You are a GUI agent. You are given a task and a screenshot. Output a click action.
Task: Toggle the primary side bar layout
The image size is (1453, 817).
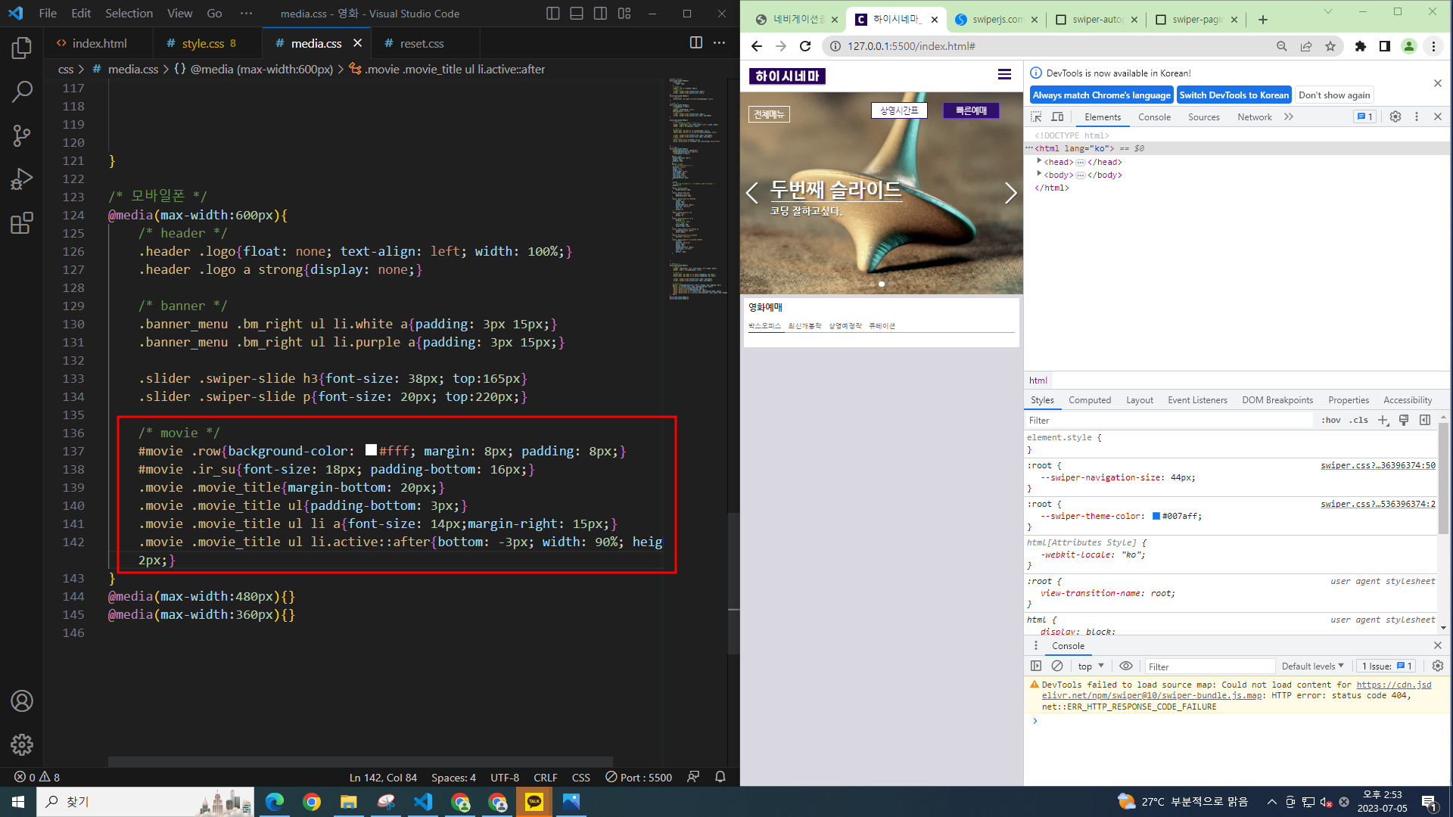tap(553, 13)
